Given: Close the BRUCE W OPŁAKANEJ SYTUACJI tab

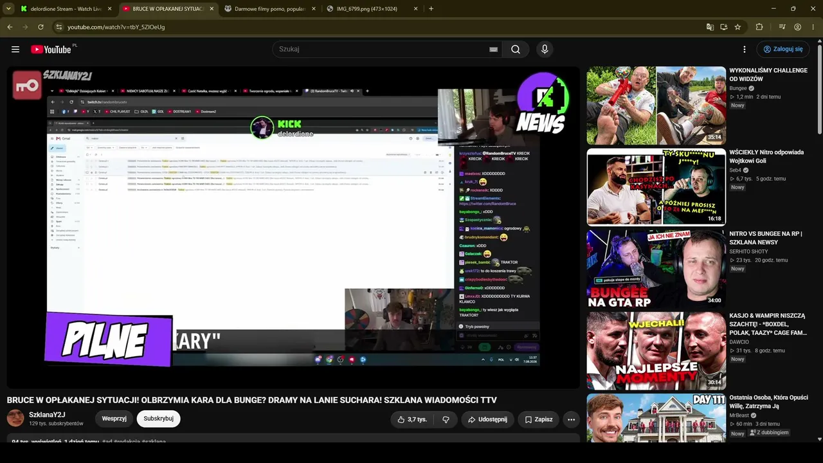Looking at the screenshot, I should pos(212,9).
